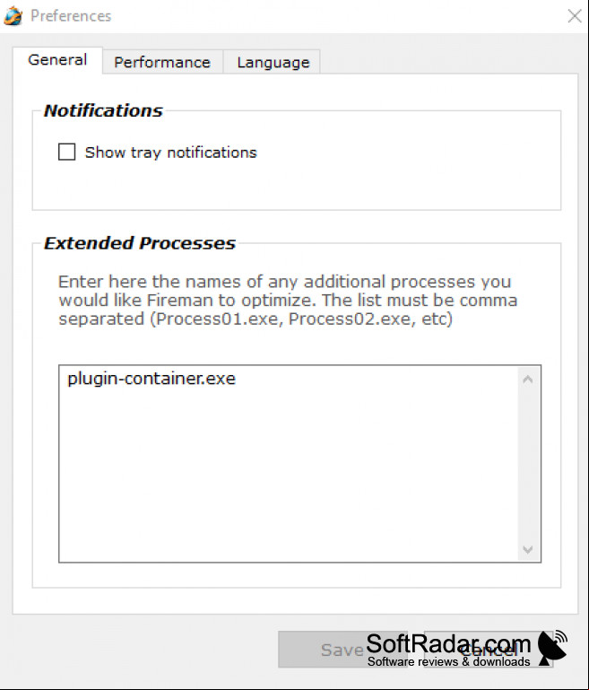Switch to the General tab
The height and width of the screenshot is (690, 589).
[57, 60]
